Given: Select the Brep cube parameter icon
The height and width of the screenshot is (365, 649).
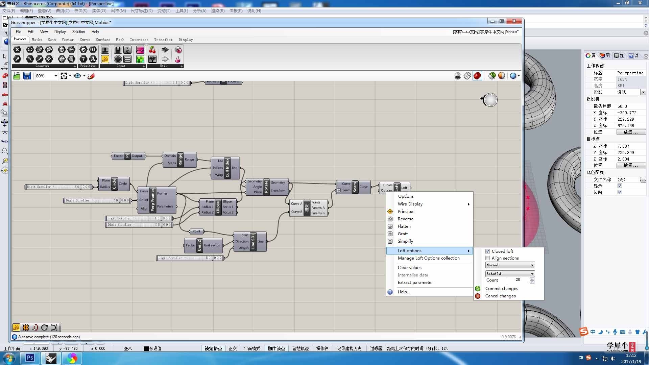Looking at the screenshot, I should pyautogui.click(x=62, y=50).
